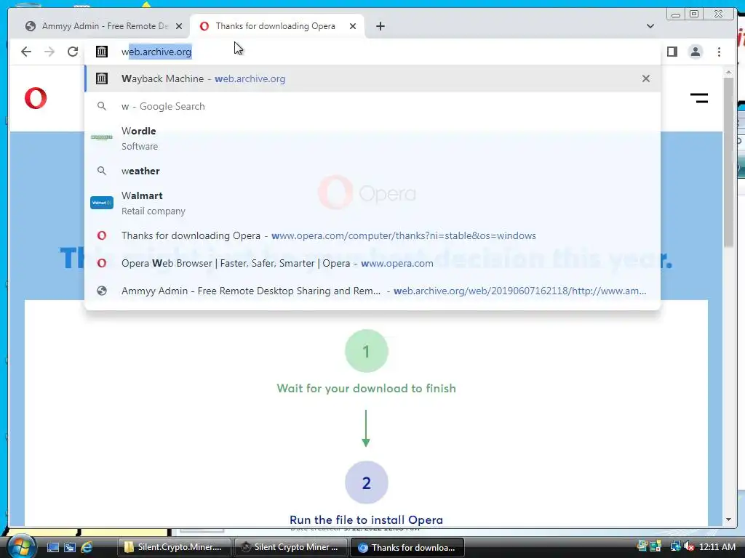The width and height of the screenshot is (745, 558).
Task: Expand the tab search dropdown arrow
Action: tap(650, 26)
